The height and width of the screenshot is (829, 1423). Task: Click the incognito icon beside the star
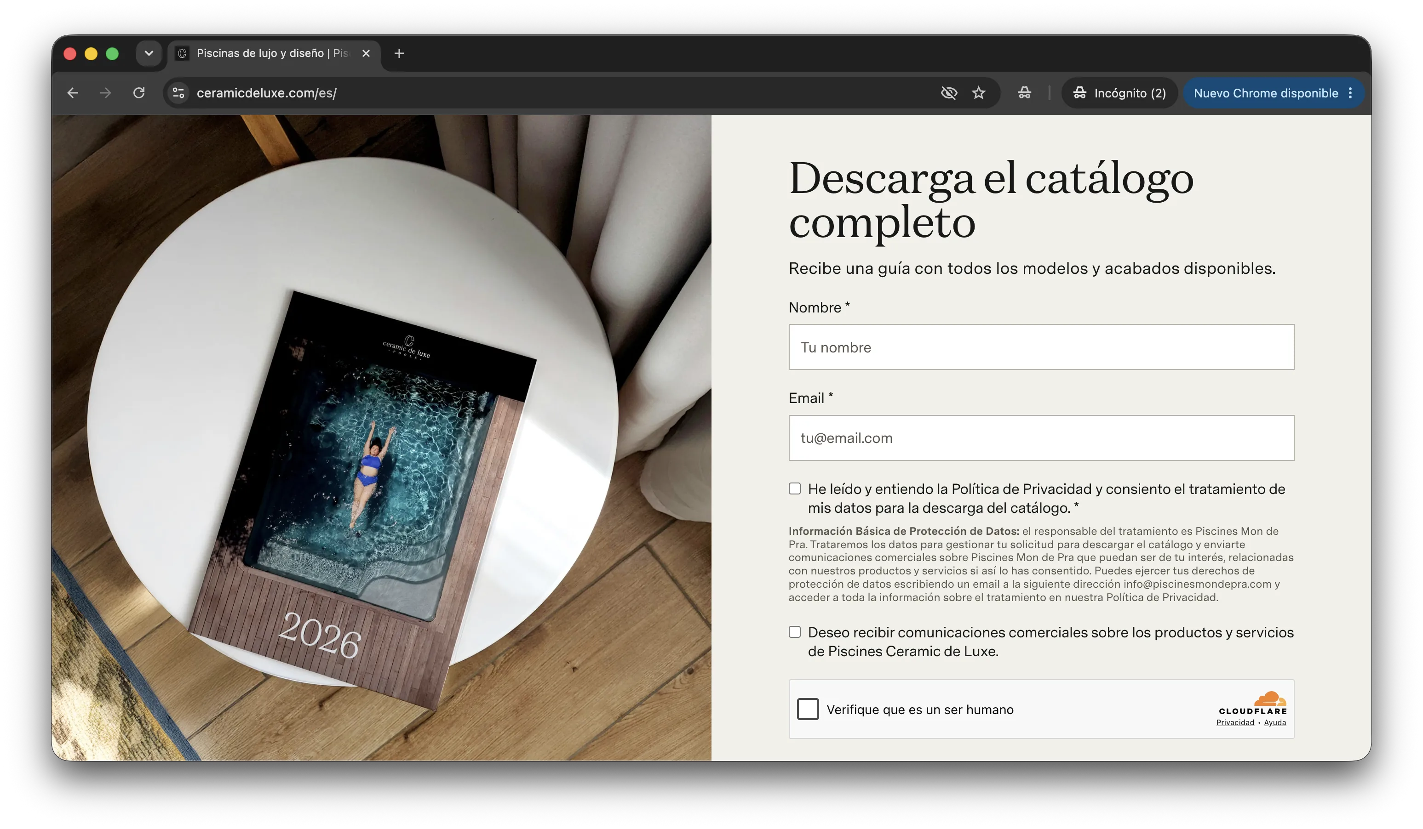(x=1024, y=93)
